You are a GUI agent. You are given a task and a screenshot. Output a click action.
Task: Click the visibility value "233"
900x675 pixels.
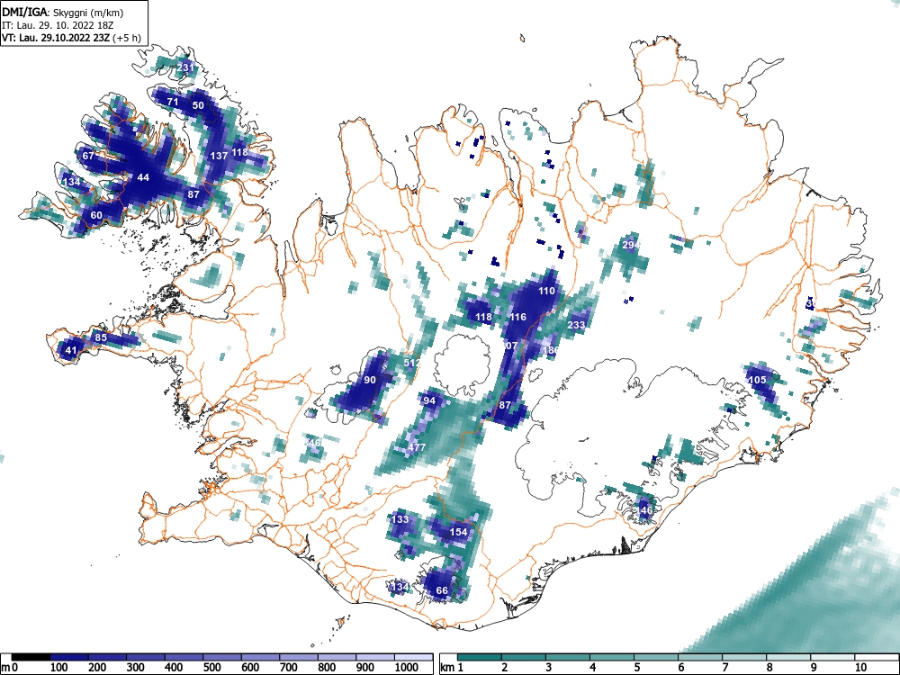(576, 324)
